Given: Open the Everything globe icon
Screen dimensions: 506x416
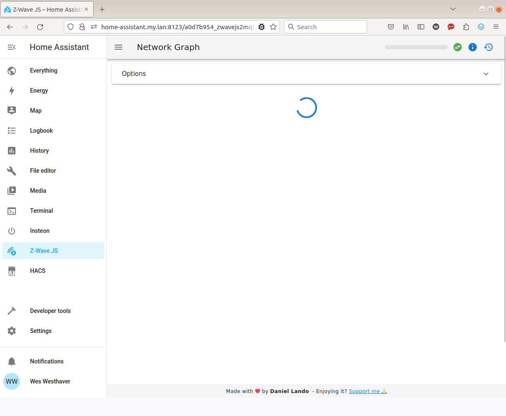Looking at the screenshot, I should [12, 71].
